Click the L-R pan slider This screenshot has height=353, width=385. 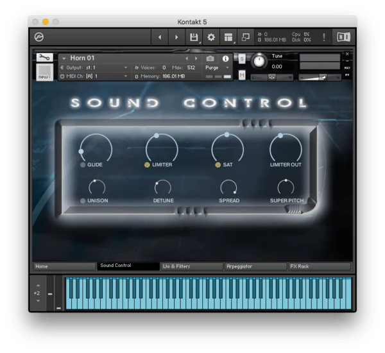[271, 78]
